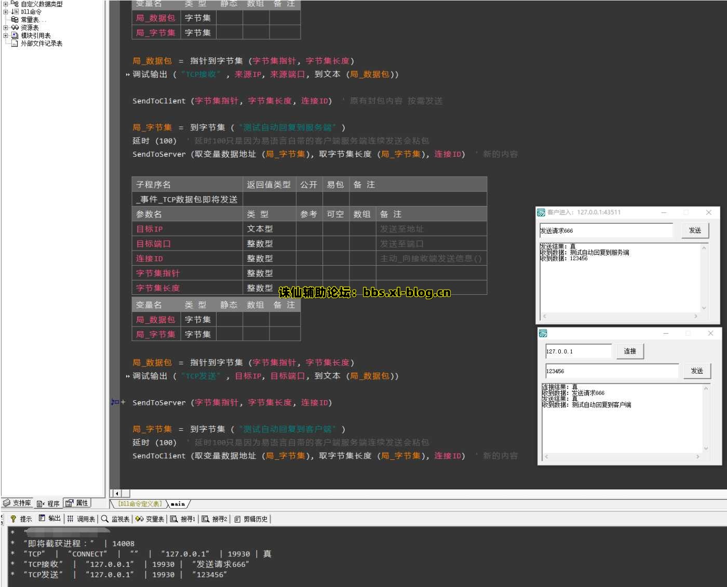727x587 pixels.
Task: Select 外部文件记录表 in the tree
Action: (42, 44)
